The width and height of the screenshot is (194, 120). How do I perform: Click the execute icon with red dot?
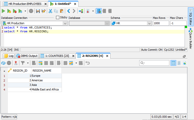tap(15, 11)
